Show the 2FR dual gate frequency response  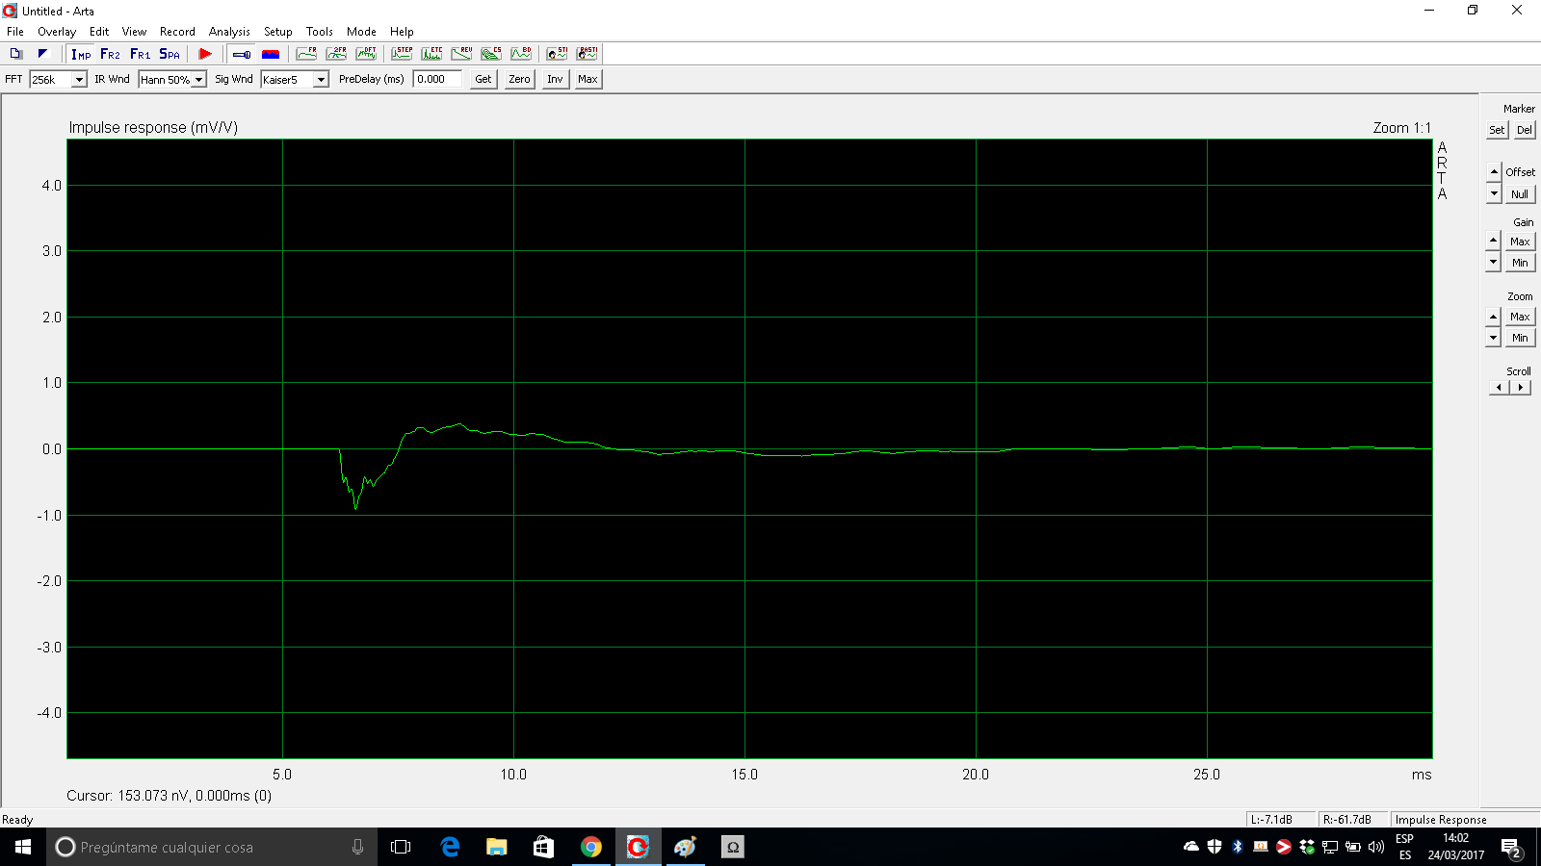coord(336,54)
